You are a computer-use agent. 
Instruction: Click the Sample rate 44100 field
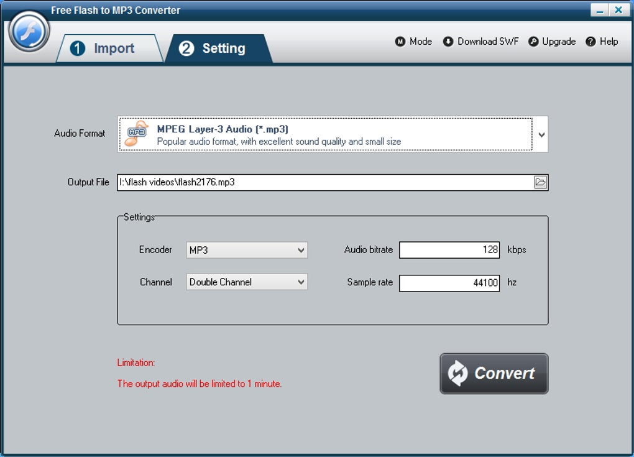click(x=449, y=283)
